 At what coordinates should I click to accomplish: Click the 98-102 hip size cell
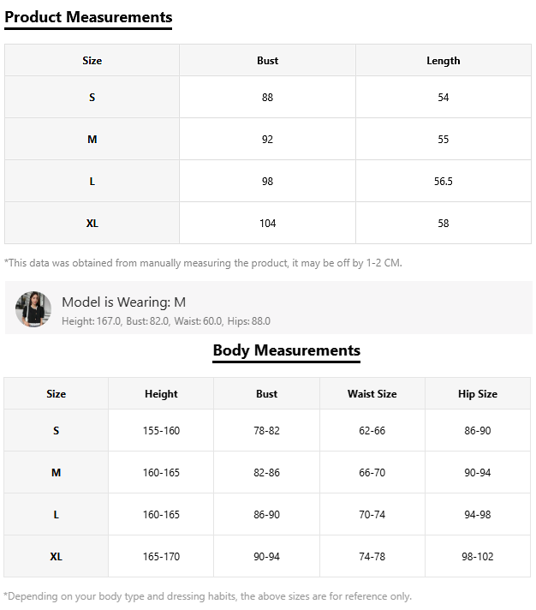coord(477,557)
